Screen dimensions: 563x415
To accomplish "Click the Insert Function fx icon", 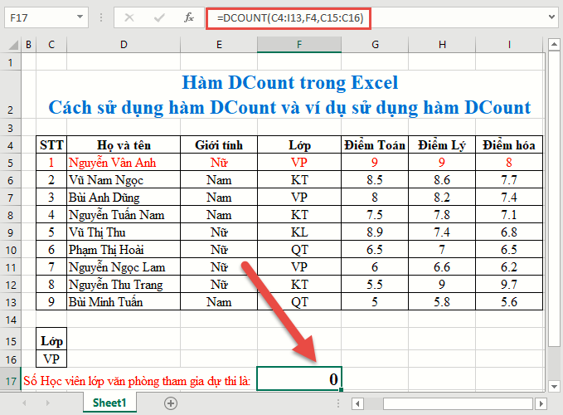I will point(188,17).
